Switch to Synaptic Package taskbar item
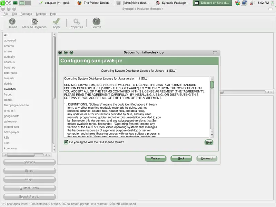 click(x=173, y=3)
